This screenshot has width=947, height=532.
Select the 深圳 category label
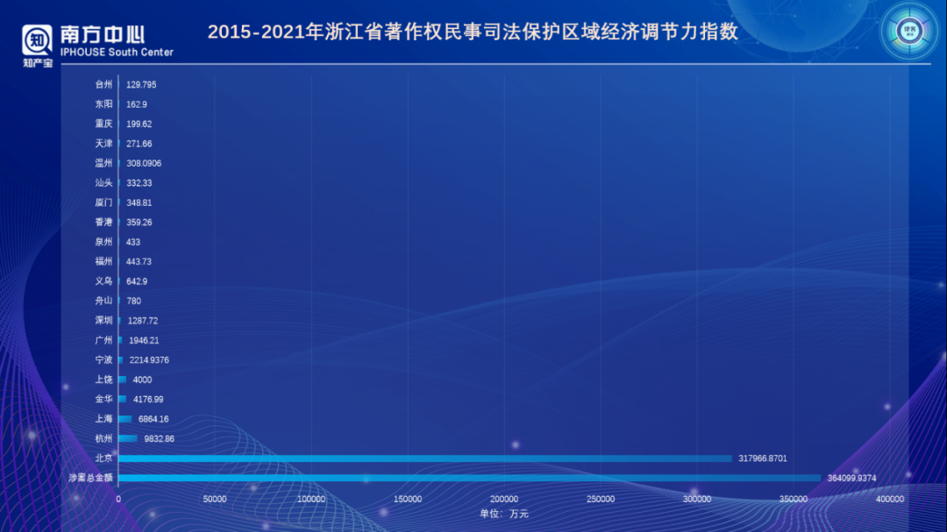tap(103, 321)
